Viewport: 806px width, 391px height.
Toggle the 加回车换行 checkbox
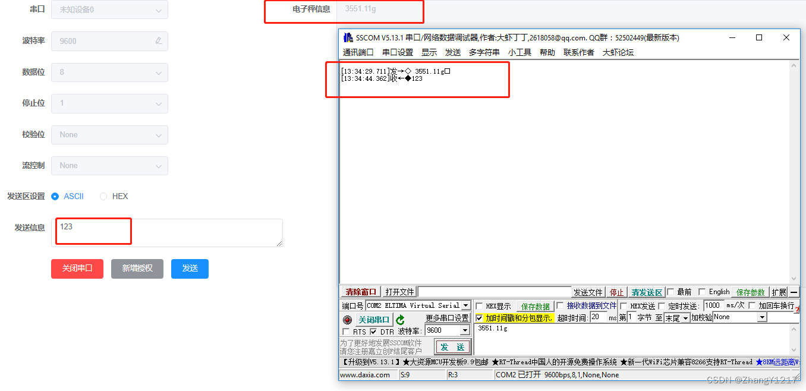(x=752, y=305)
